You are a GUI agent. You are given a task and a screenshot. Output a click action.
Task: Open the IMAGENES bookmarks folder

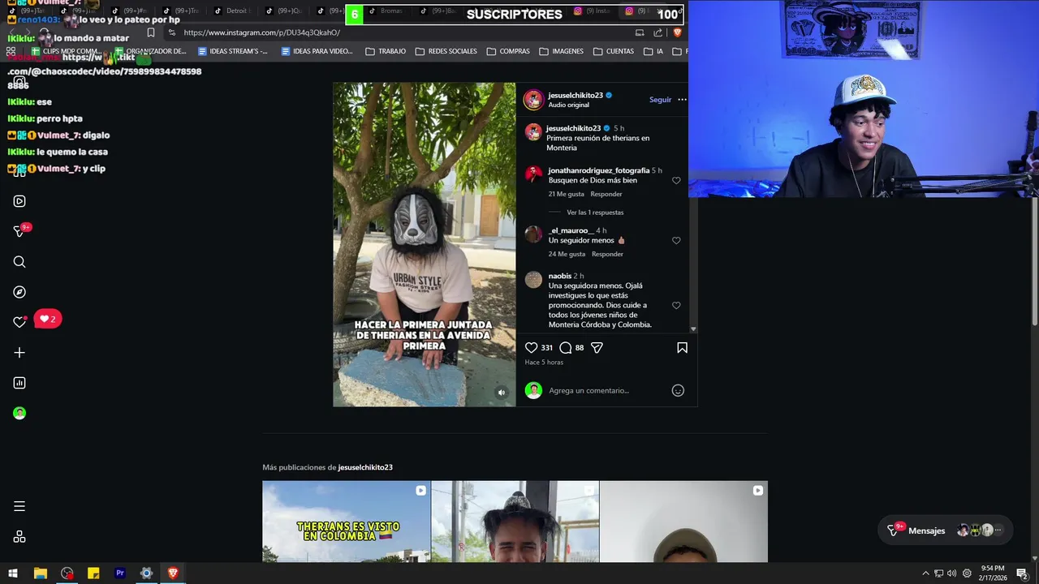point(561,51)
